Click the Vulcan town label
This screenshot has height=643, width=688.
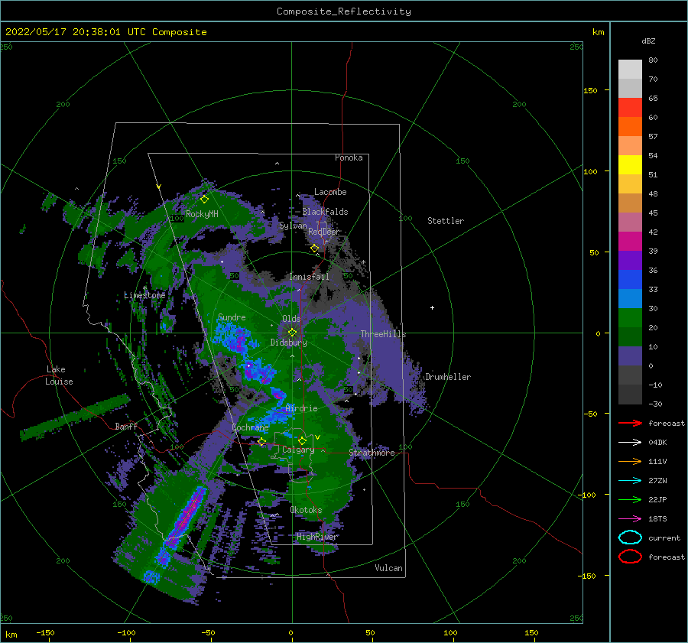pyautogui.click(x=388, y=568)
